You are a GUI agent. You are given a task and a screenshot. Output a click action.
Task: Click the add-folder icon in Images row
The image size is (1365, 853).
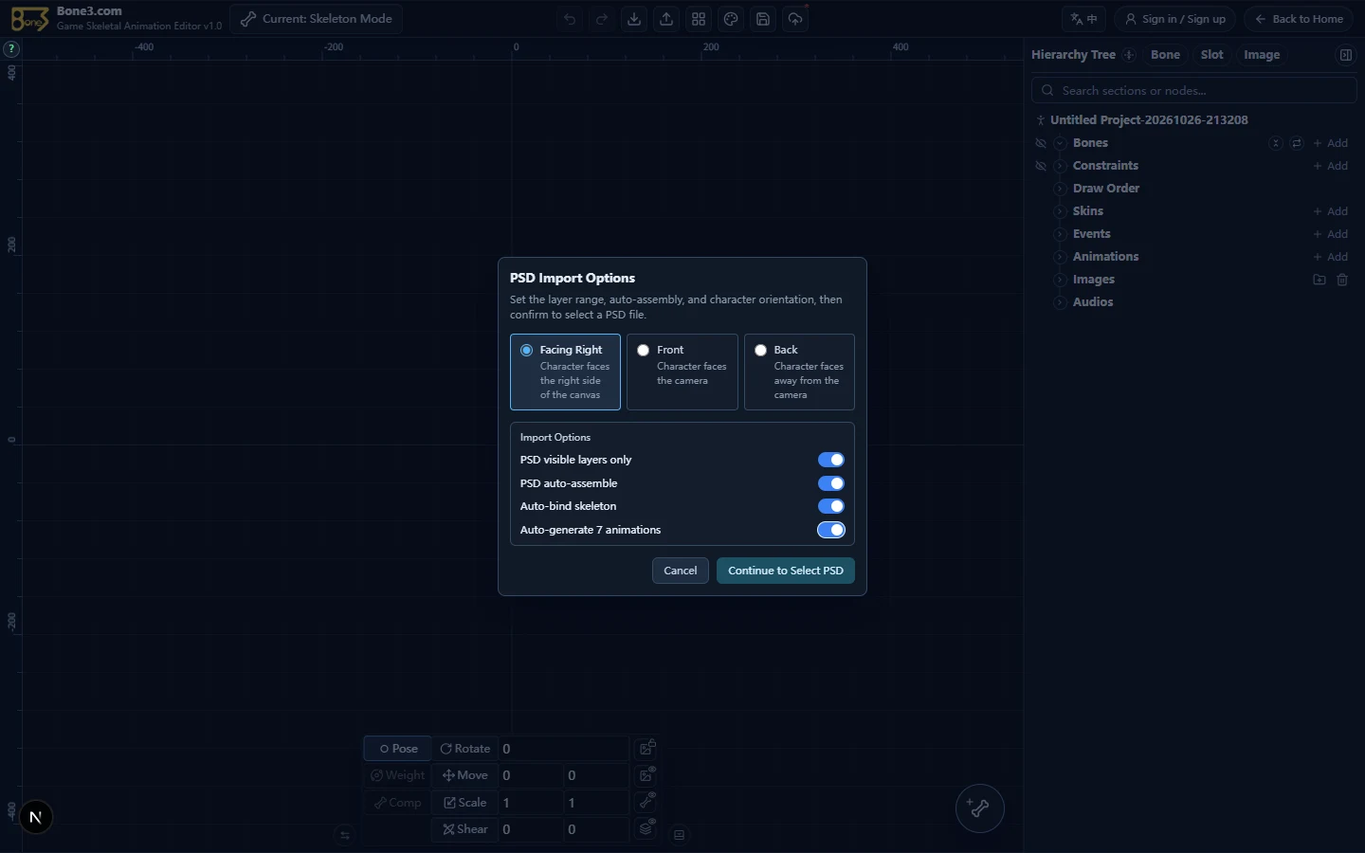coord(1319,280)
